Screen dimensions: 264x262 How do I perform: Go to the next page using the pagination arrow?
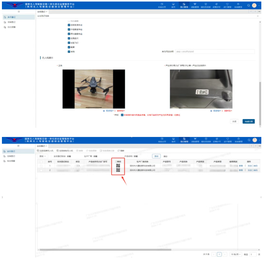[225, 254]
